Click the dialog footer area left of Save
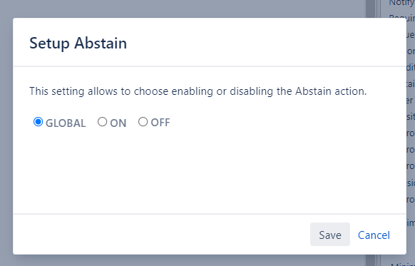 [161, 235]
